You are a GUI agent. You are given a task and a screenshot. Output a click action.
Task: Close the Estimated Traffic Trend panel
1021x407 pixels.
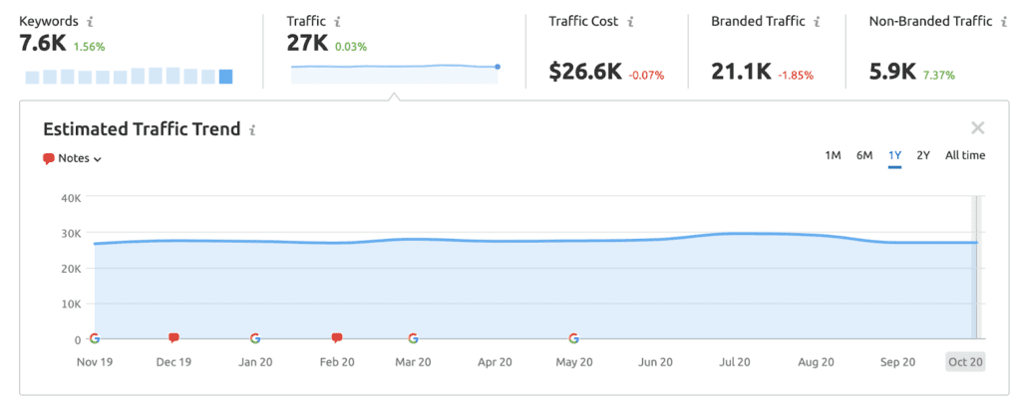(977, 128)
